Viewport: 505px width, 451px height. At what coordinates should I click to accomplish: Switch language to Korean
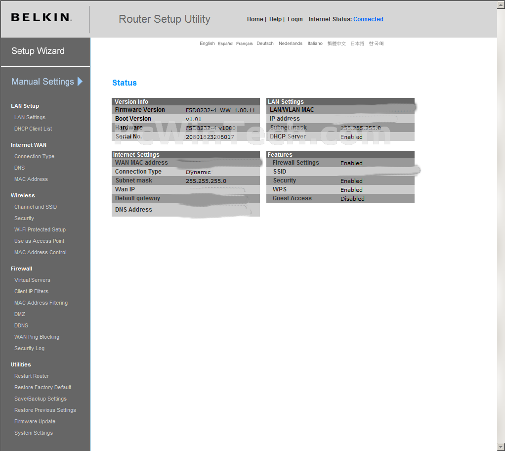pos(376,44)
